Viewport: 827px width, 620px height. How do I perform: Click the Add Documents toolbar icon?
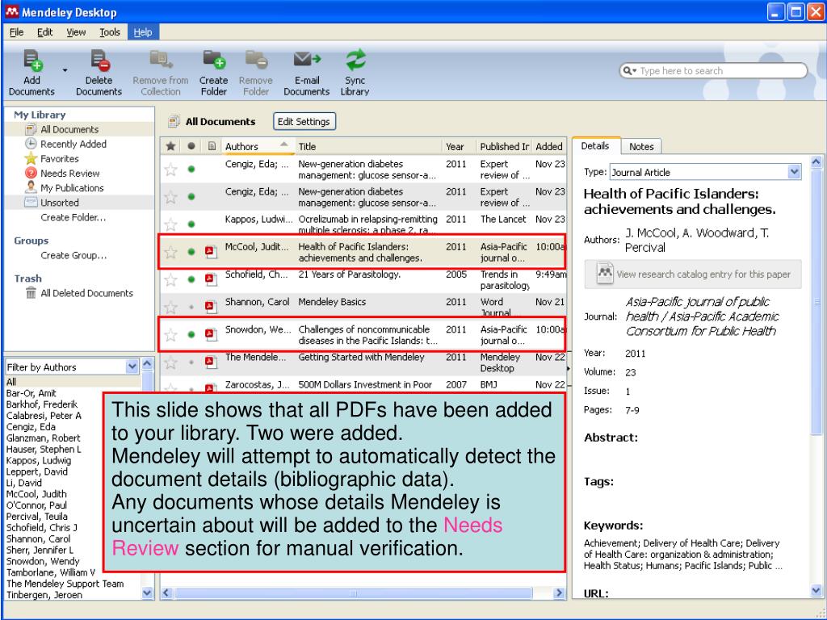click(32, 61)
